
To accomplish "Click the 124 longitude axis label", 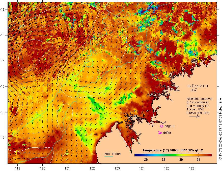I will tap(142, 168).
